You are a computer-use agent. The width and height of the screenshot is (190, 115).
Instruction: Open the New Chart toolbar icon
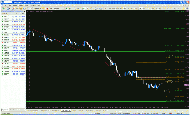tap(3, 8)
